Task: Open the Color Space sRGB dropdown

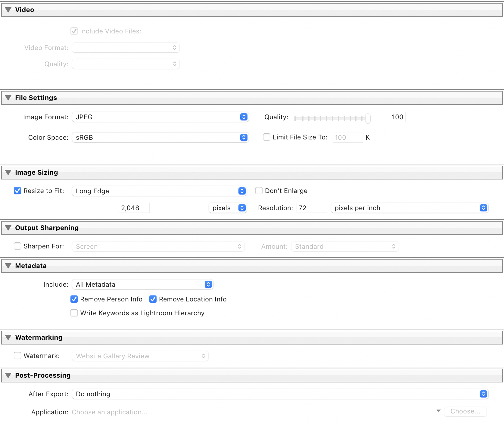Action: [x=160, y=138]
